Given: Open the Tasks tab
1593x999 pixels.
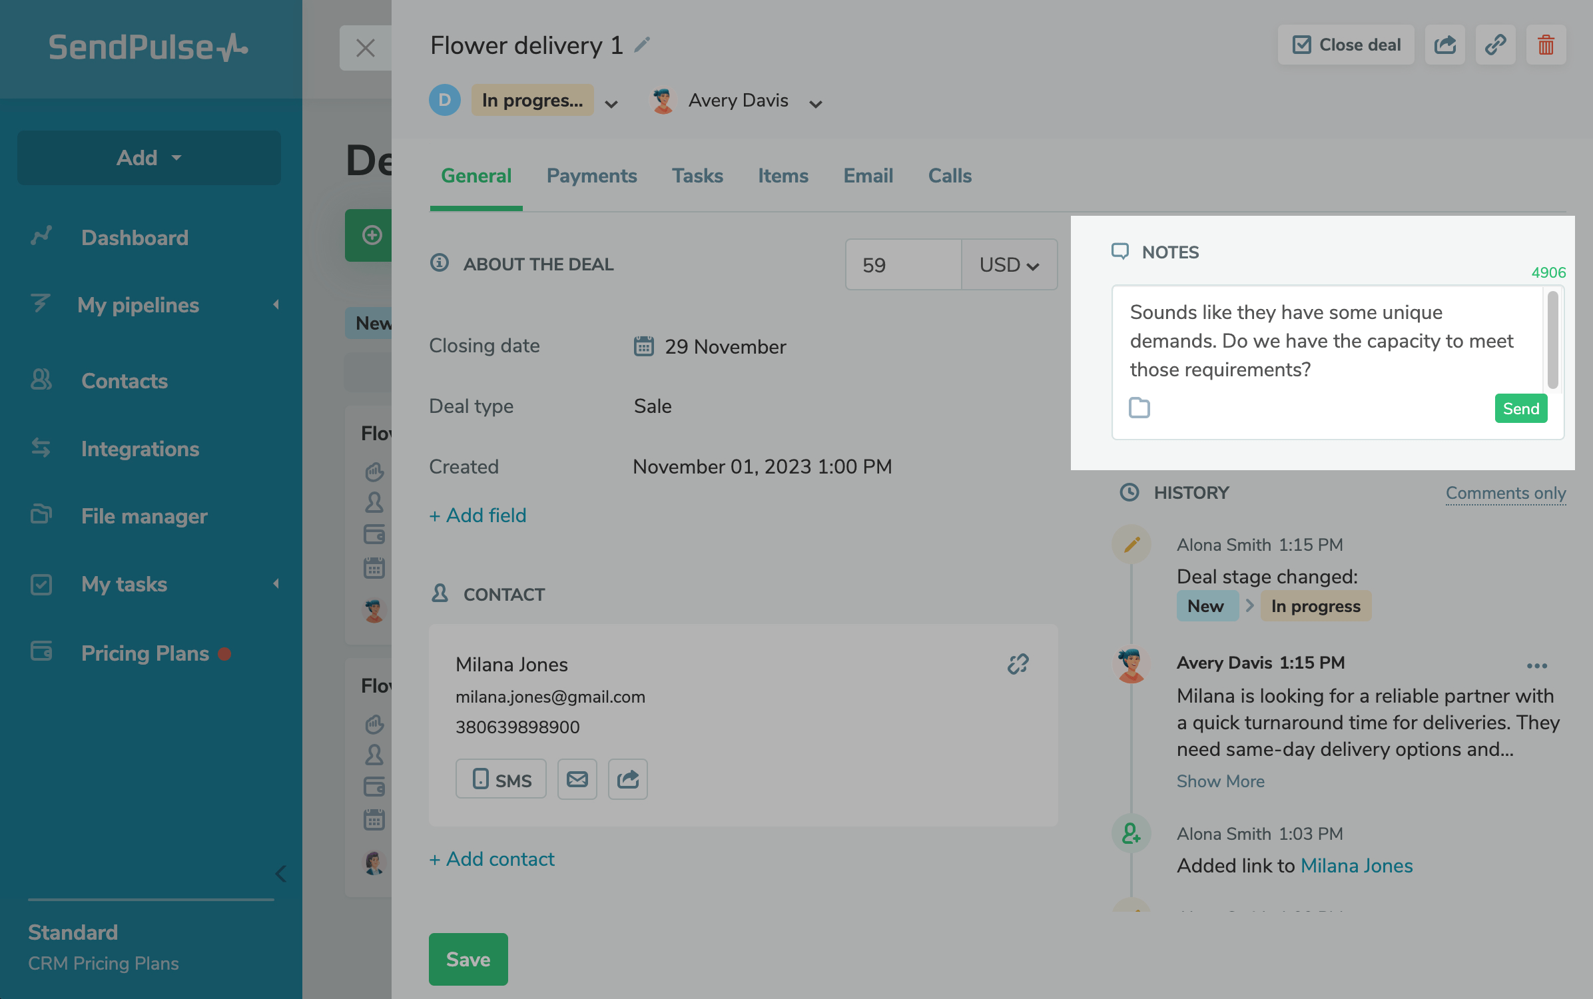Looking at the screenshot, I should [x=697, y=176].
